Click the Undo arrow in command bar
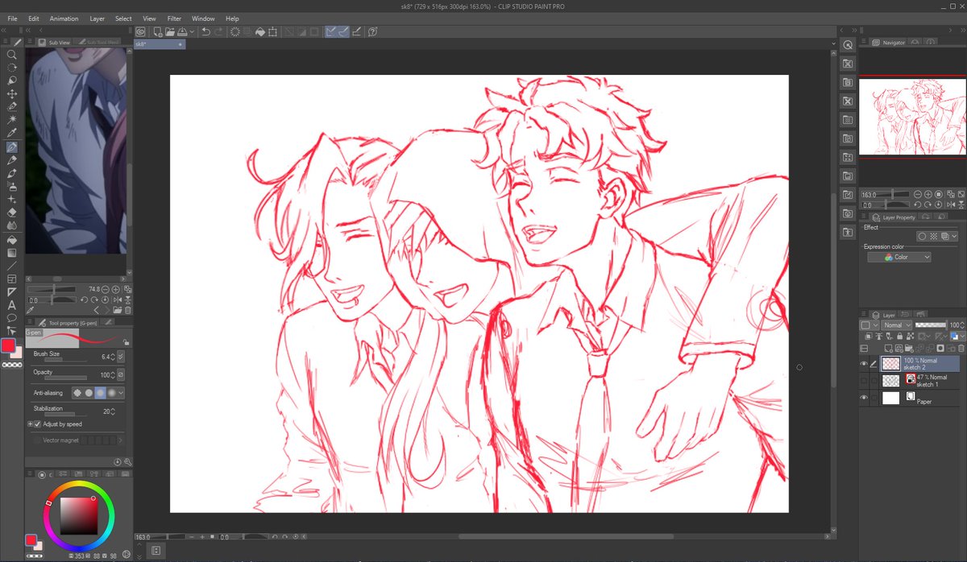967x562 pixels. [x=206, y=32]
